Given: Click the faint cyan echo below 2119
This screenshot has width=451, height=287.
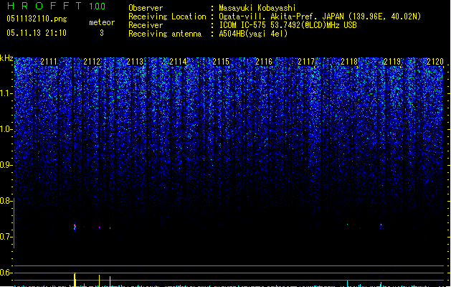Looking at the screenshot, I should coord(381,225).
